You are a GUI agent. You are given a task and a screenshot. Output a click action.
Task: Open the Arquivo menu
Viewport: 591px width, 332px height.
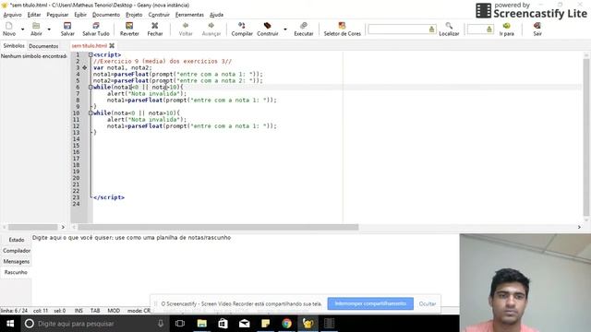tap(12, 15)
